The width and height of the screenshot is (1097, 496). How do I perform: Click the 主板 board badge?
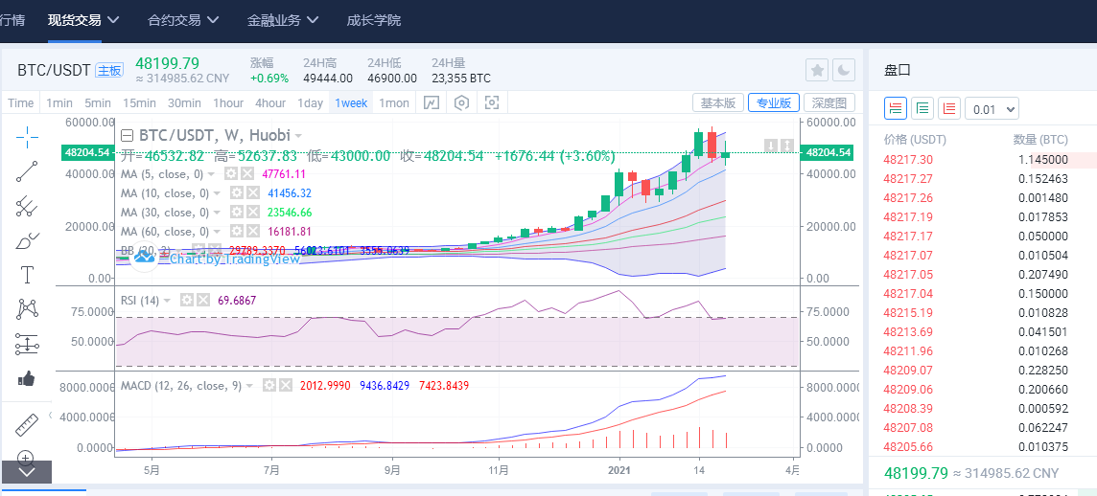pyautogui.click(x=110, y=71)
